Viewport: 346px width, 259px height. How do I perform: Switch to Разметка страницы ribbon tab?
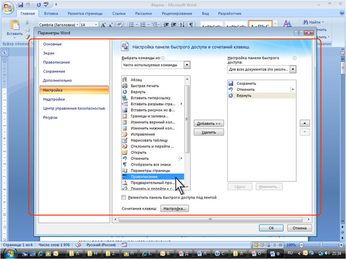pyautogui.click(x=85, y=14)
